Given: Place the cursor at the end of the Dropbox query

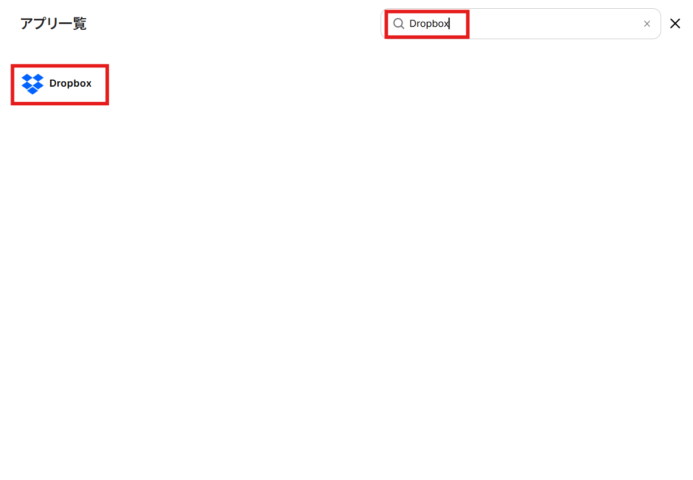Looking at the screenshot, I should [449, 24].
